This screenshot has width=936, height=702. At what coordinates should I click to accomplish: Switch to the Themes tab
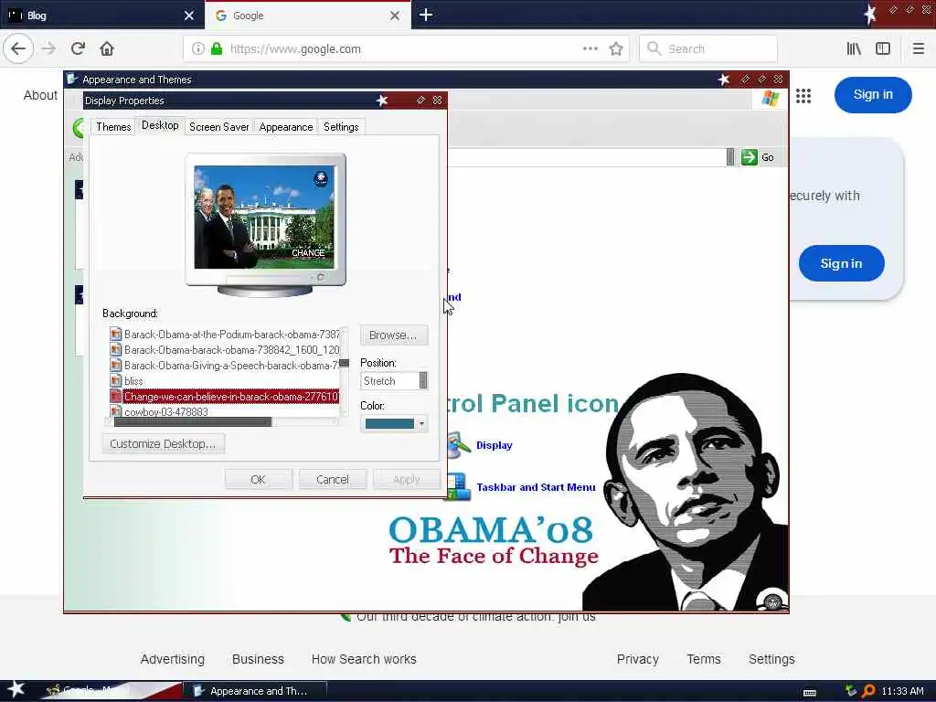tap(113, 126)
